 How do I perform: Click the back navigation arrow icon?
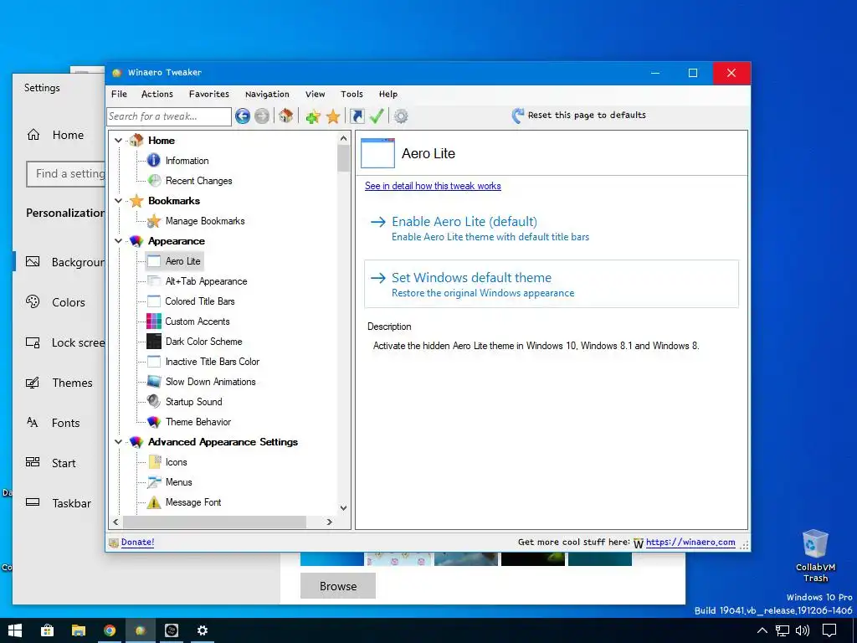243,116
